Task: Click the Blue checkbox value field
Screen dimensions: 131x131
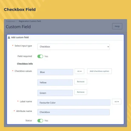Action: [x=55, y=72]
